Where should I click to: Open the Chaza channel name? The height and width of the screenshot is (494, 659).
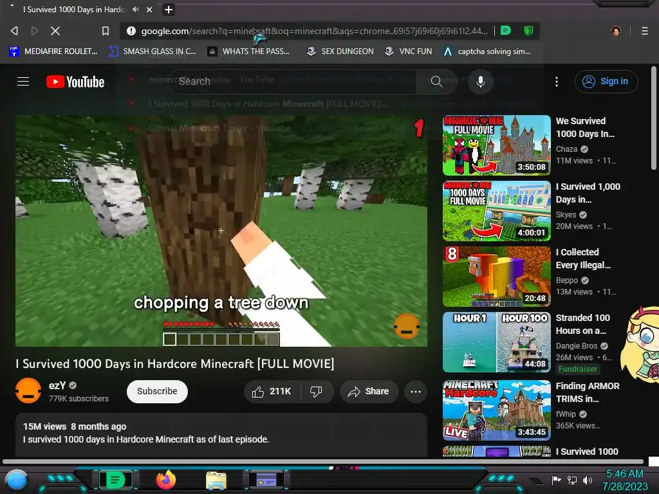point(566,149)
